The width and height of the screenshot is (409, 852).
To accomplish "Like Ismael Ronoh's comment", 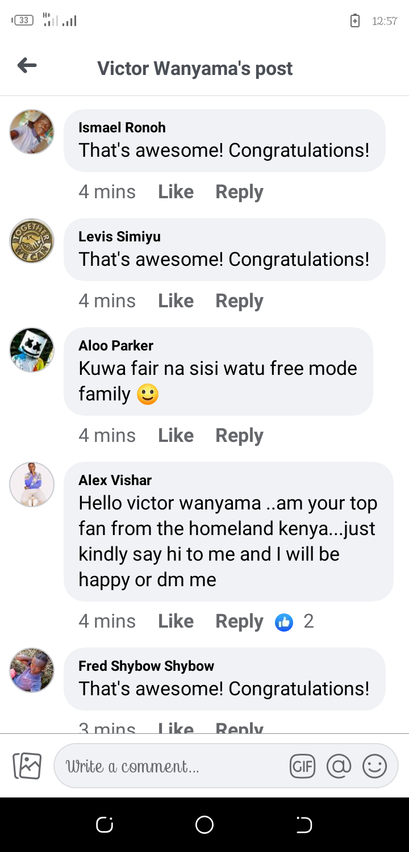I will tap(176, 192).
